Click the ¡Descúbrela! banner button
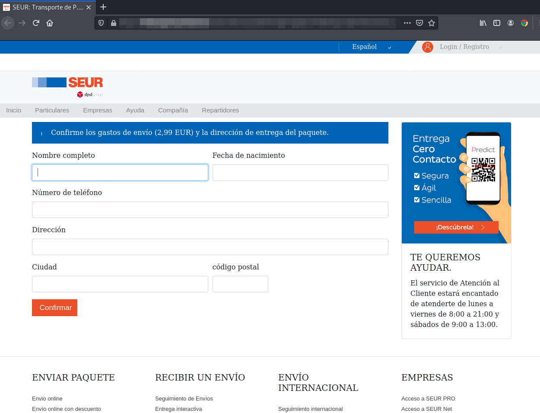The width and height of the screenshot is (540, 413). [456, 227]
